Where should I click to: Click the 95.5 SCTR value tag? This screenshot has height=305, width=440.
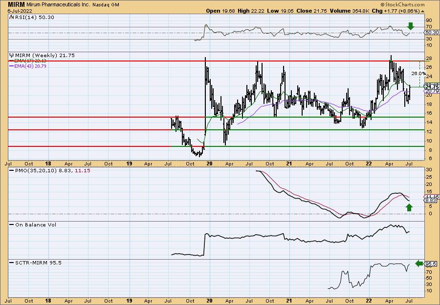click(x=431, y=264)
